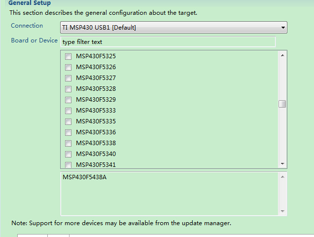Image resolution: width=314 pixels, height=237 pixels.
Task: Click the Connection label
Action: (x=27, y=26)
